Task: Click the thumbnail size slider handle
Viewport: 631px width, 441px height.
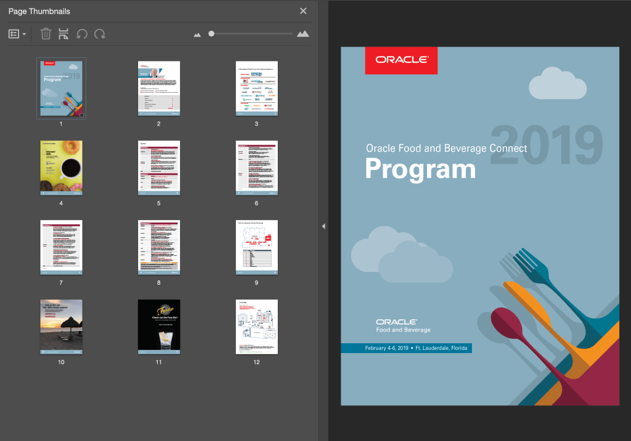Action: (x=211, y=34)
